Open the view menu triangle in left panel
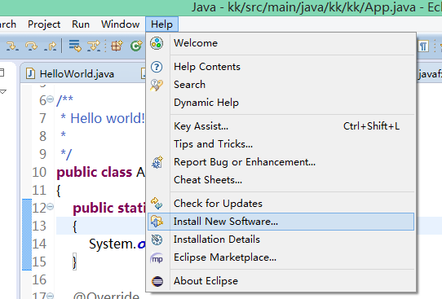442x299 pixels. (2, 92)
